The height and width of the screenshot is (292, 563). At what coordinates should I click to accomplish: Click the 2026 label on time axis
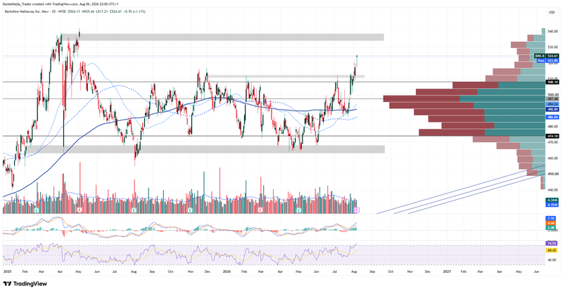227,272
